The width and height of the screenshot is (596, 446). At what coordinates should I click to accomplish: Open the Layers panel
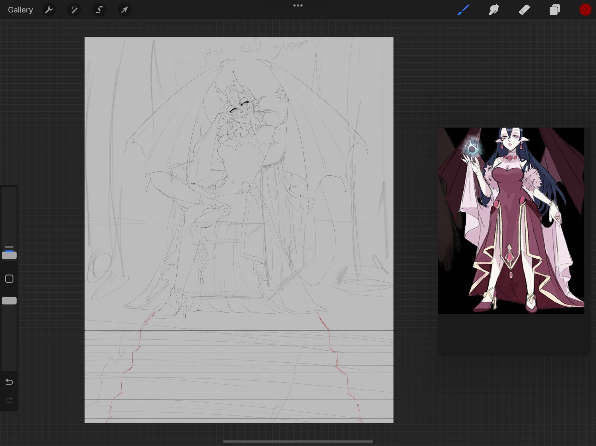(x=555, y=10)
